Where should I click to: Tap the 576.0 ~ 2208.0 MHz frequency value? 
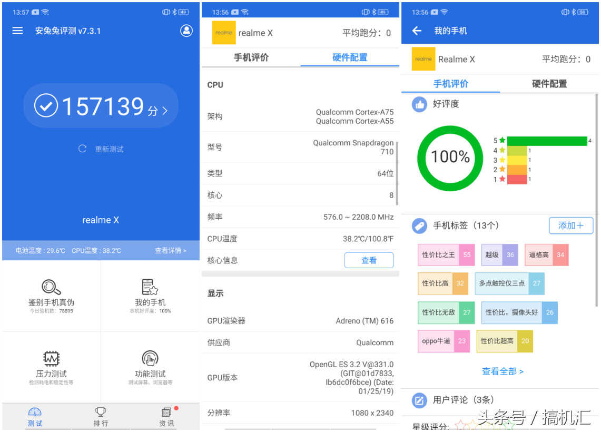[x=358, y=217]
